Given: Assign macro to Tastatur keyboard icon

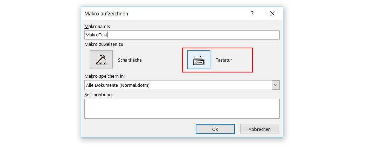Looking at the screenshot, I should (199, 60).
